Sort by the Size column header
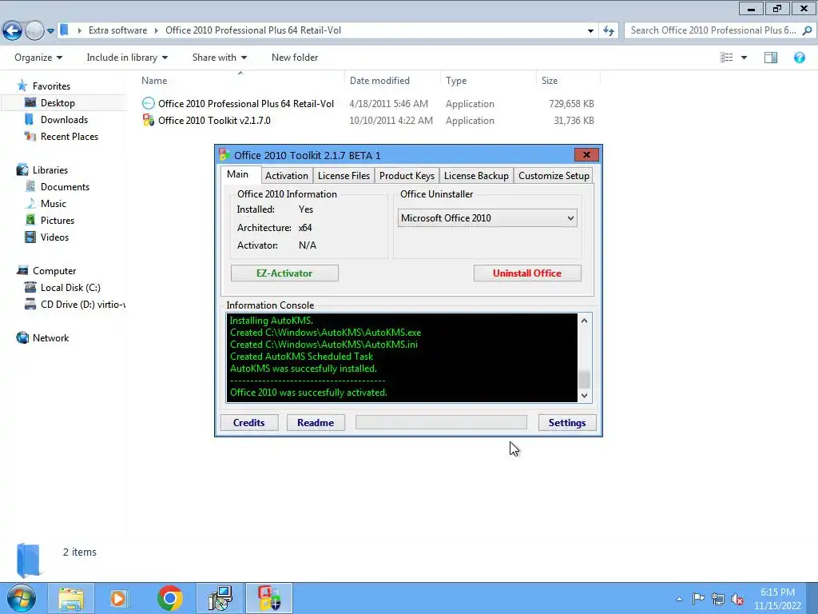The height and width of the screenshot is (614, 818). [550, 81]
